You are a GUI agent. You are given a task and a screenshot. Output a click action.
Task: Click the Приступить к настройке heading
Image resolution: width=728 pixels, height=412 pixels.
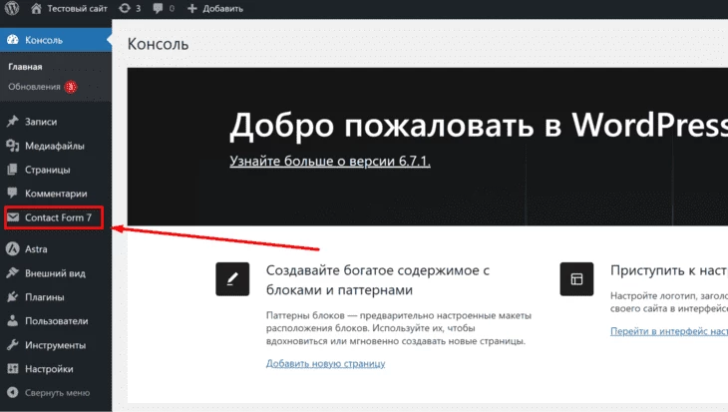click(669, 270)
